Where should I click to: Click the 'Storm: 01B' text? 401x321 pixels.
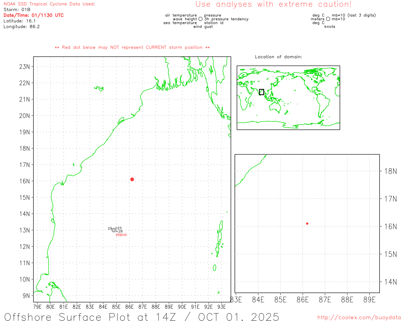tap(17, 10)
